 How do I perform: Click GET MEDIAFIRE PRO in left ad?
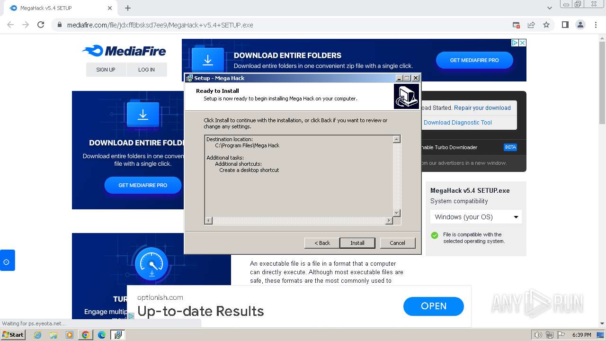(143, 185)
